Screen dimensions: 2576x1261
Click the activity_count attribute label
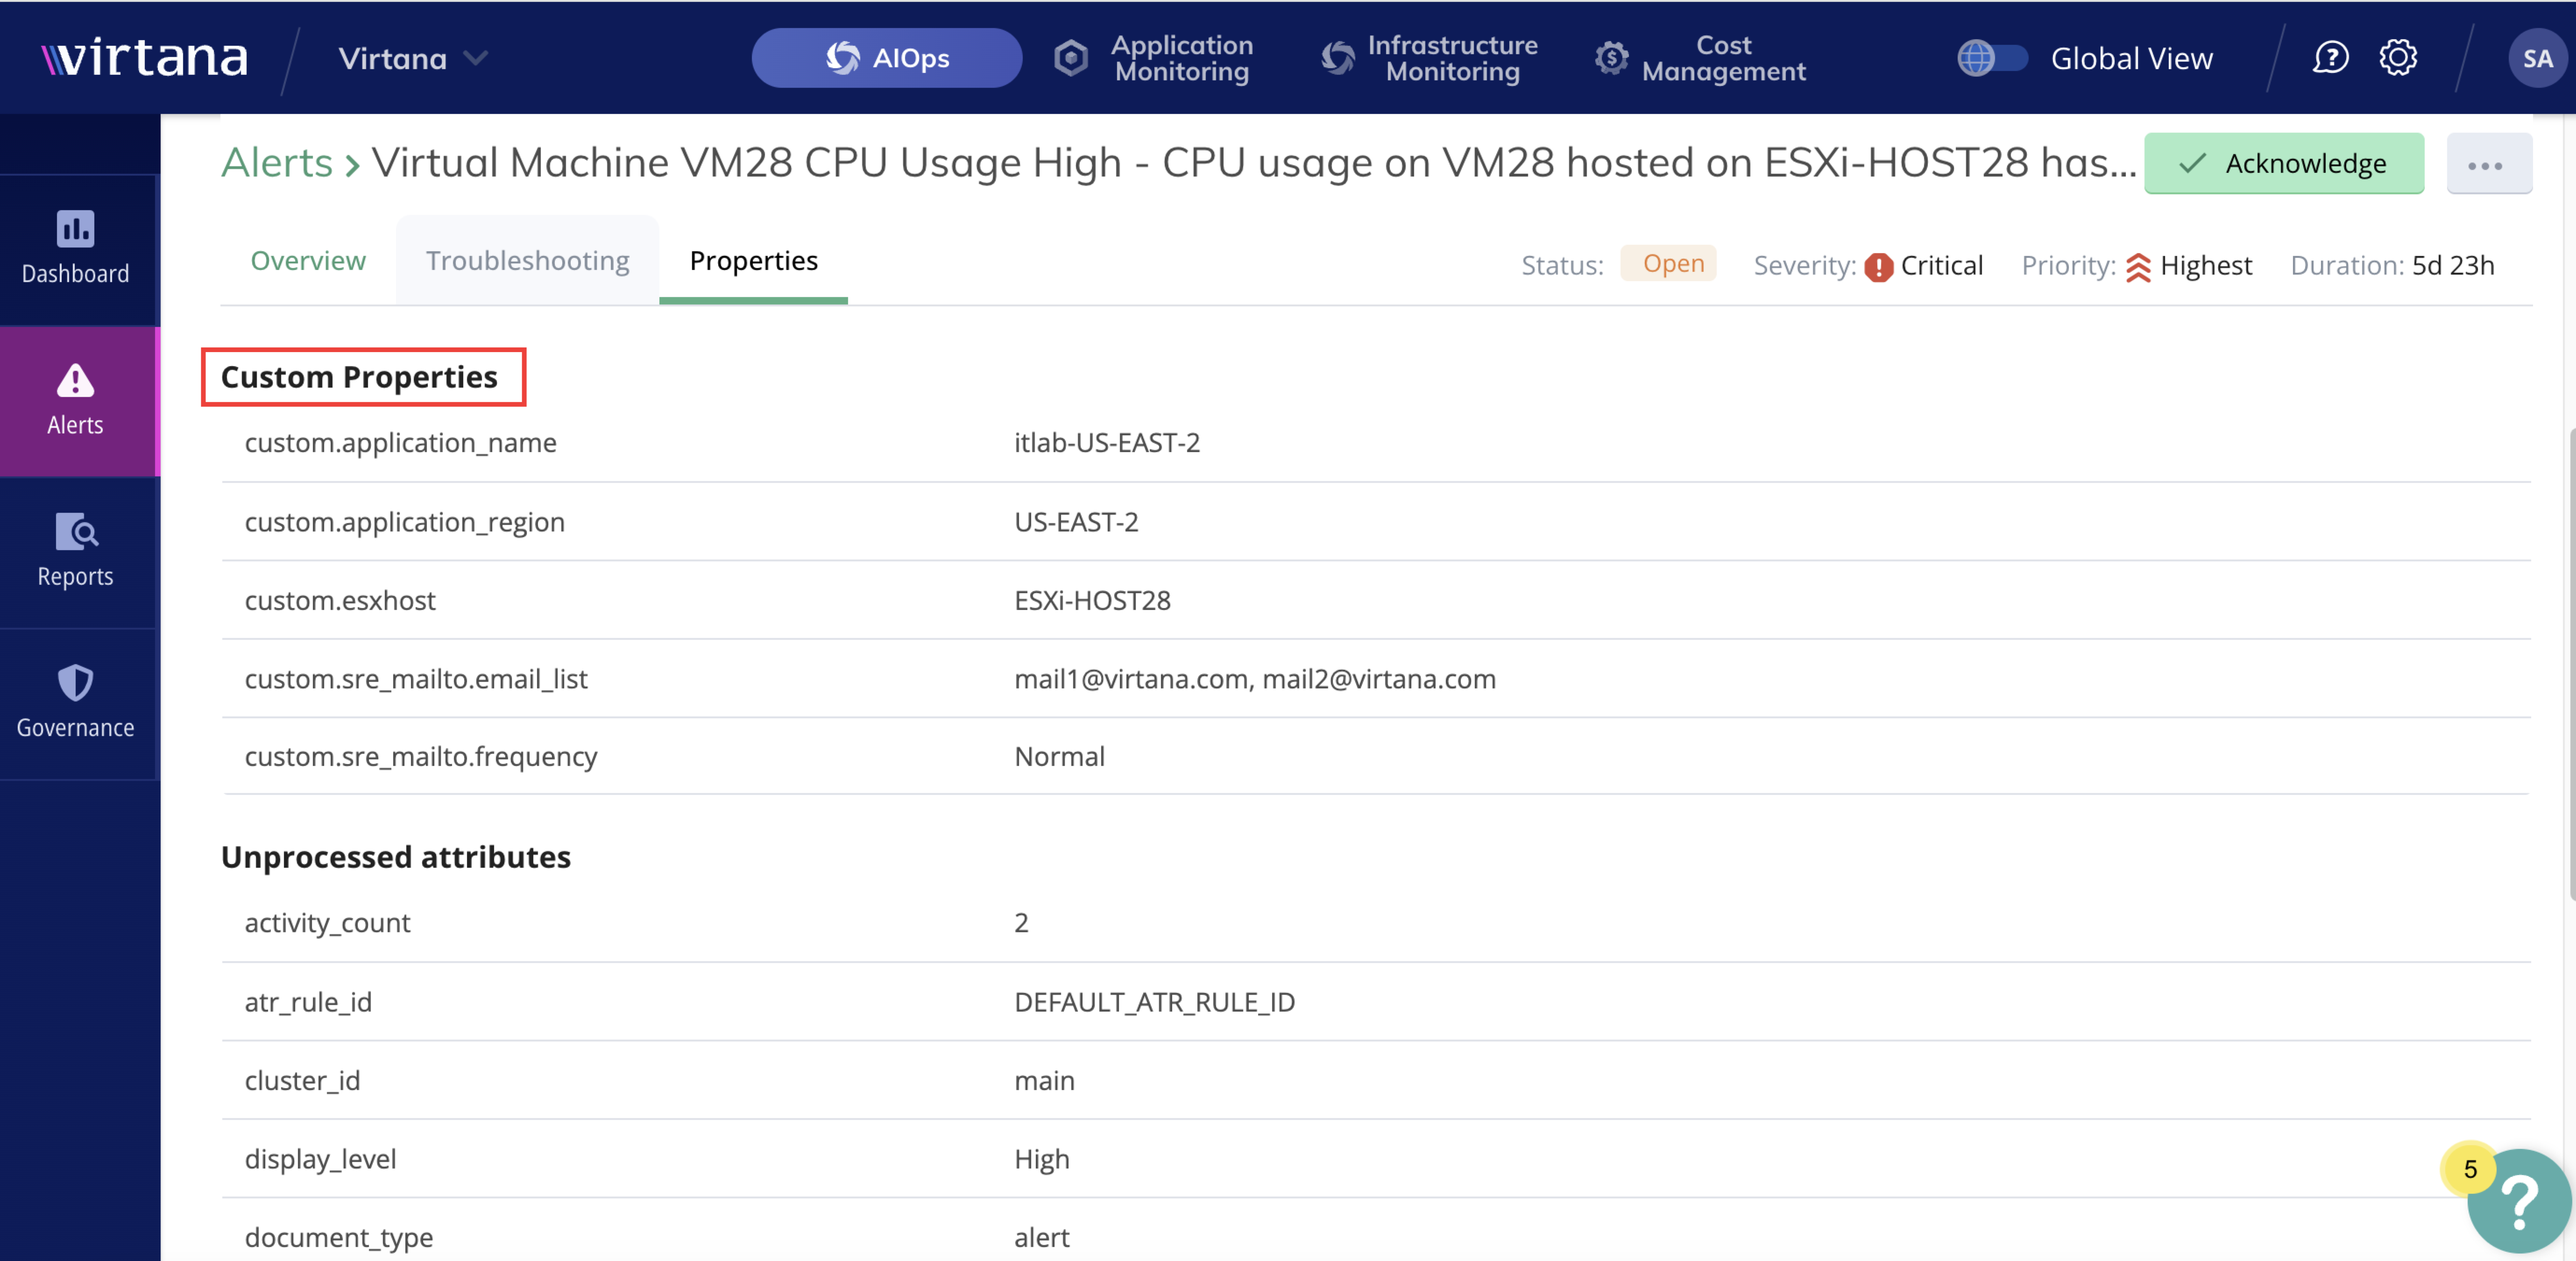coord(327,922)
